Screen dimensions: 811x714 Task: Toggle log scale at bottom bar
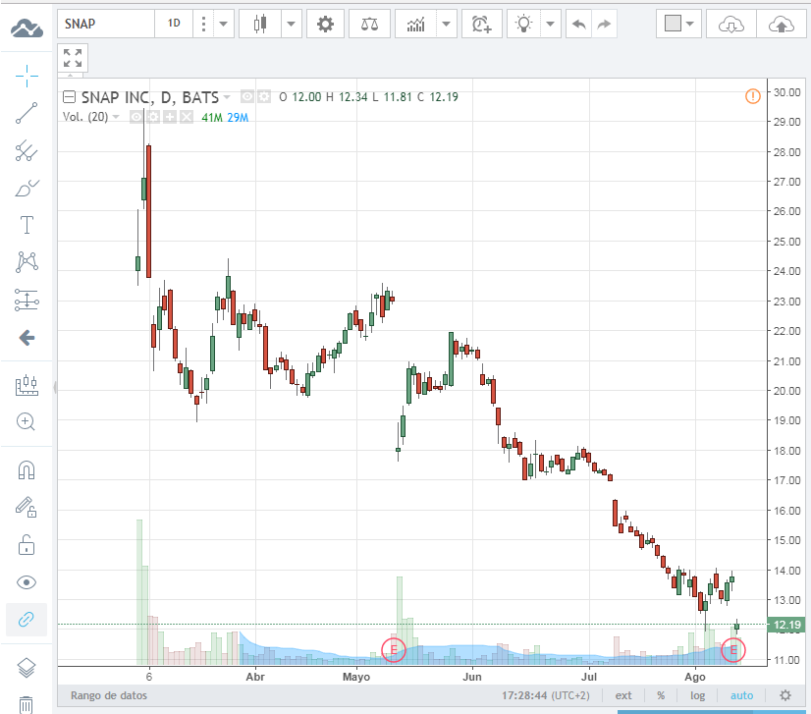click(x=697, y=695)
